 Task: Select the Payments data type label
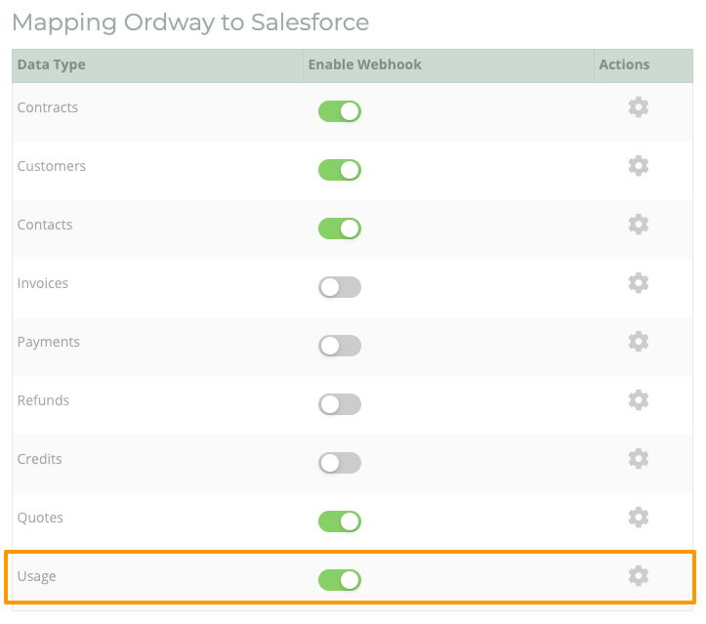(x=48, y=342)
